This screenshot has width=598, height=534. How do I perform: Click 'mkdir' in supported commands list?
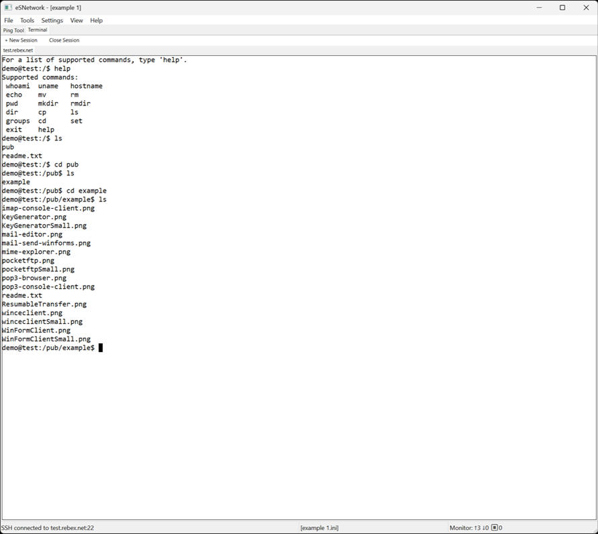click(48, 103)
